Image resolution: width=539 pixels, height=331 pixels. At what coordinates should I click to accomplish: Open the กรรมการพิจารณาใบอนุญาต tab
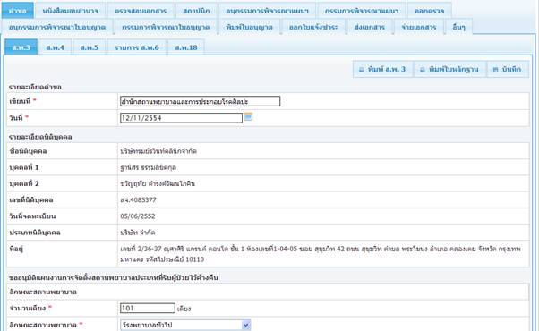pyautogui.click(x=166, y=27)
